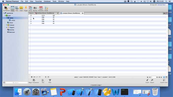Add a new record with plus icon
Viewport: 173px width, 97px height.
(x=32, y=77)
